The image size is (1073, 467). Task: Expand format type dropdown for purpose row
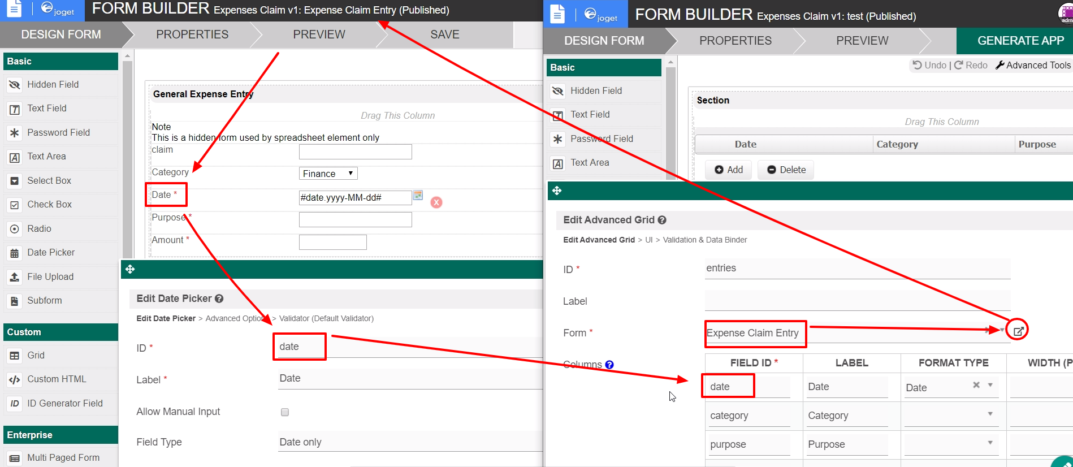[x=990, y=443]
